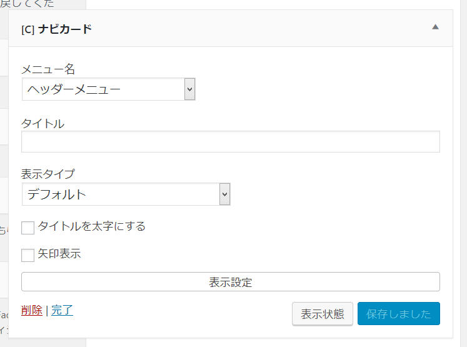Enable the タイトルを太字にする checkbox
The width and height of the screenshot is (467, 347).
[x=28, y=228]
